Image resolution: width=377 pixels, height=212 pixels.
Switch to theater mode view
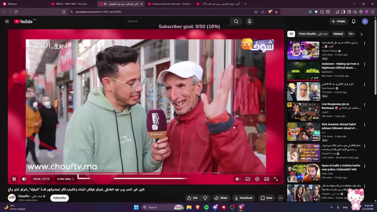pyautogui.click(x=267, y=179)
